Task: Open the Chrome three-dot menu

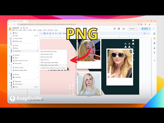Action: point(155,24)
